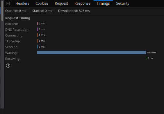Select the Timings tab
Image resolution: width=164 pixels, height=114 pixels.
(103, 3)
